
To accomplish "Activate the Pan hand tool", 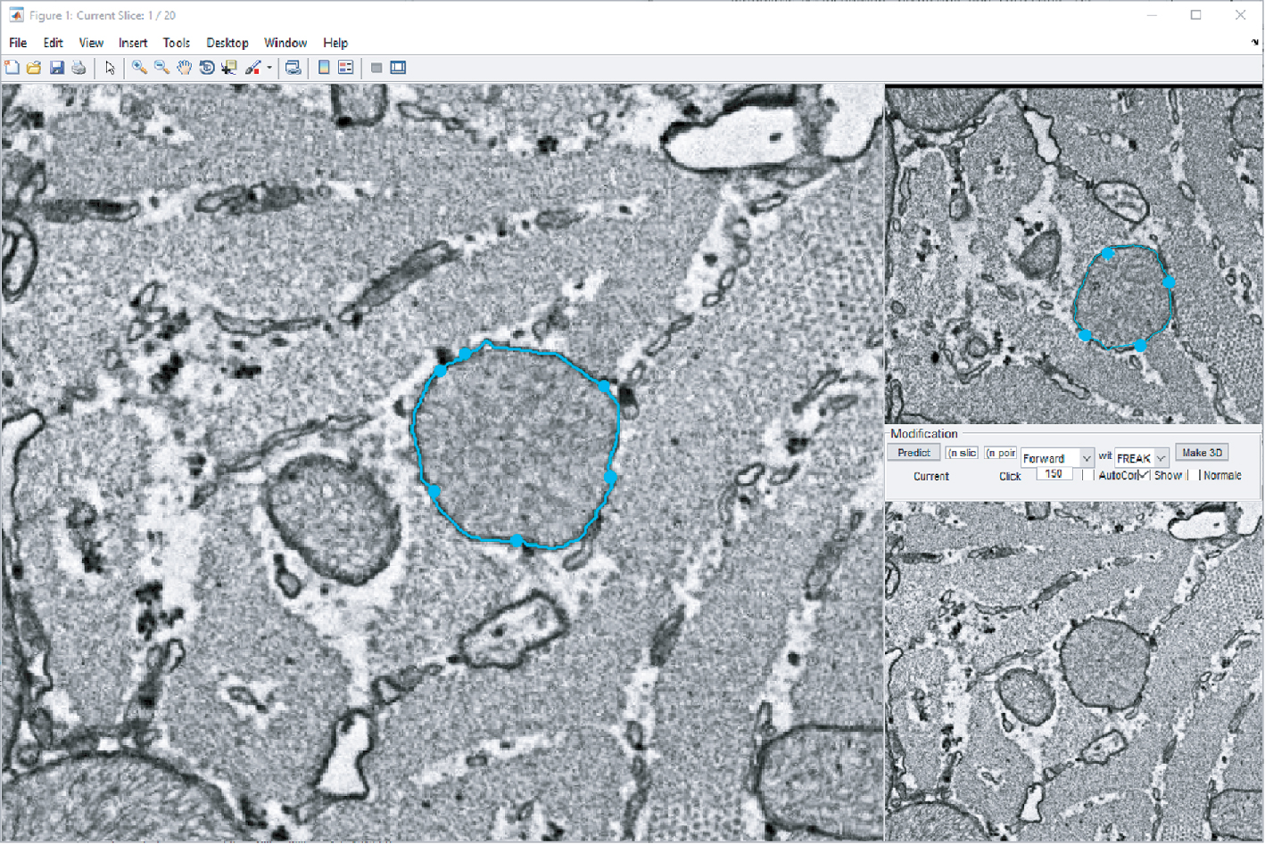I will pos(184,68).
